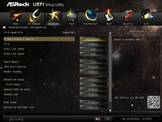
Task: Click the EN language button
Action: pyautogui.click(x=108, y=119)
